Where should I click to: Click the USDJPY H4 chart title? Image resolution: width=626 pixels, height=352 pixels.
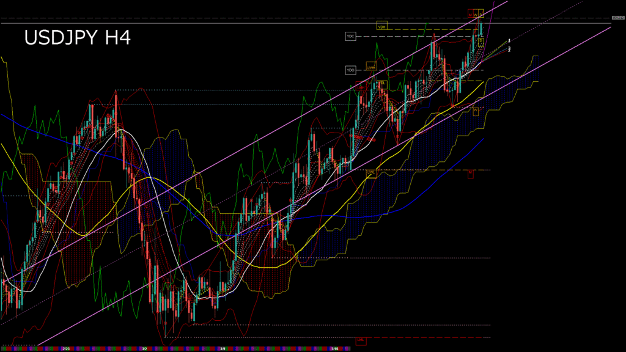(x=77, y=38)
